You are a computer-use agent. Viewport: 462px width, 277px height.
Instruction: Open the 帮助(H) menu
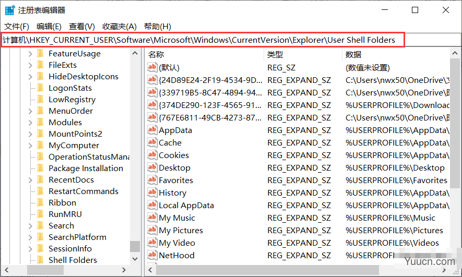[157, 27]
